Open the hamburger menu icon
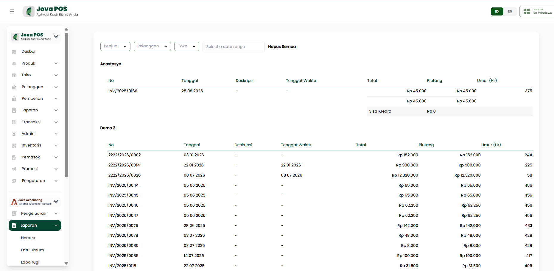This screenshot has width=554, height=271. click(x=12, y=11)
